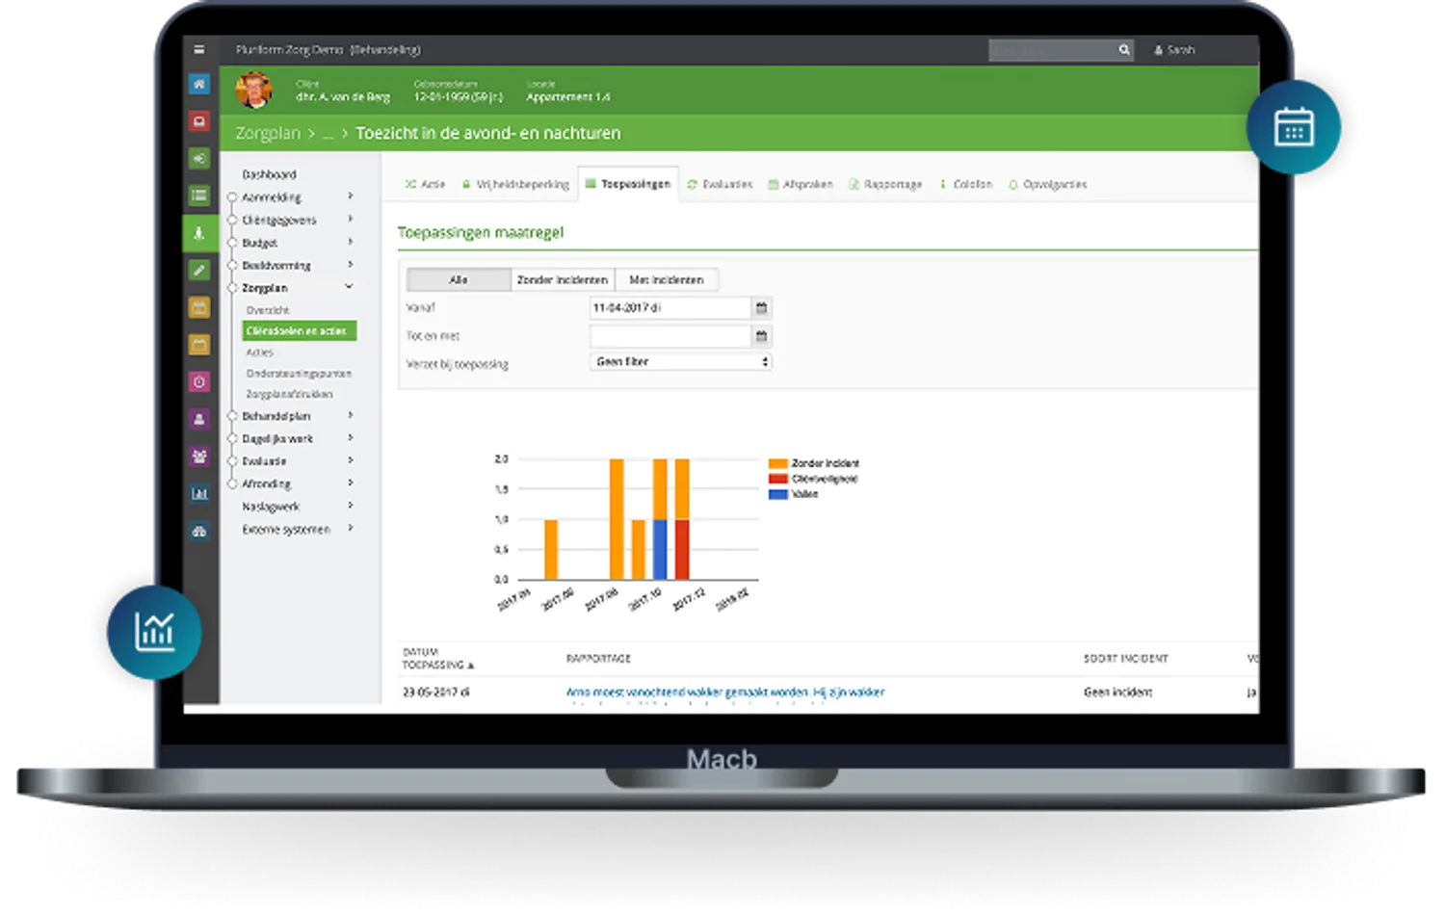
Task: Switch filter to Met incidenten
Action: tap(667, 280)
